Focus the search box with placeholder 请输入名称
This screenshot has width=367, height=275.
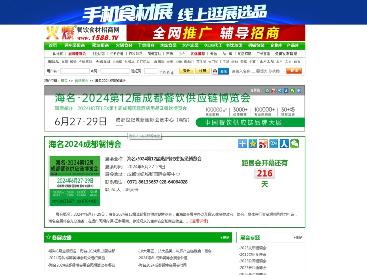(258, 71)
